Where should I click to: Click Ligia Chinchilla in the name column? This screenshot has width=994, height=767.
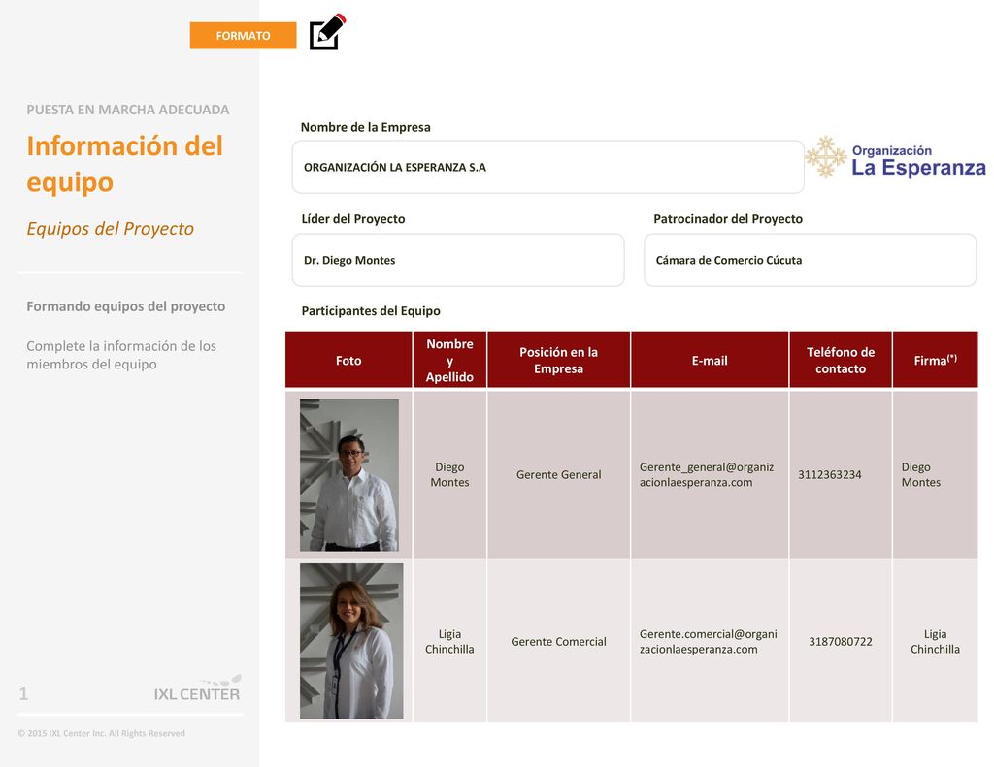tap(449, 641)
